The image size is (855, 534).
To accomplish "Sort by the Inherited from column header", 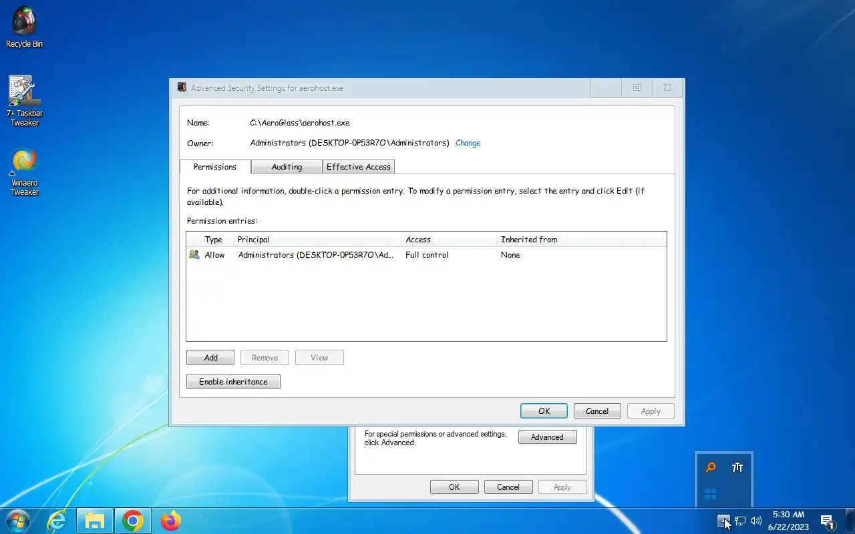I will click(581, 240).
